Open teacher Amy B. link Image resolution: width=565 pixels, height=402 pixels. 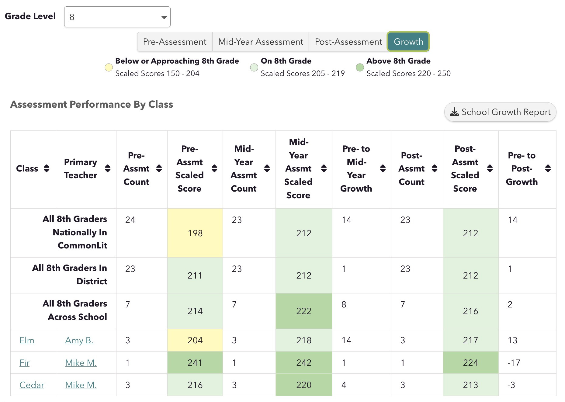79,340
